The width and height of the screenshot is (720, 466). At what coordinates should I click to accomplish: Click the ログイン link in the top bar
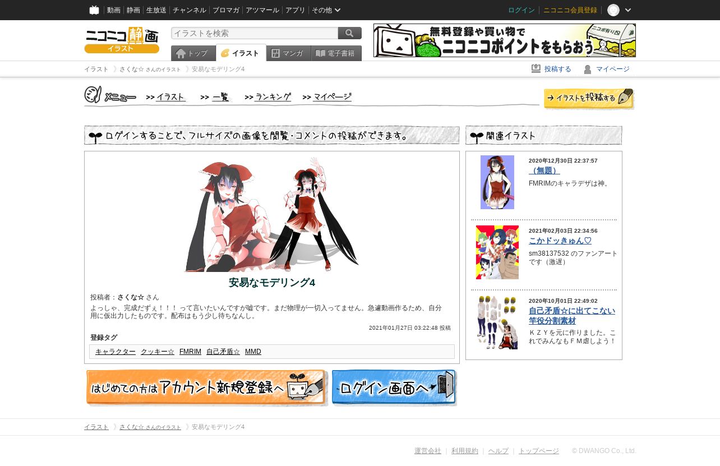coord(521,10)
